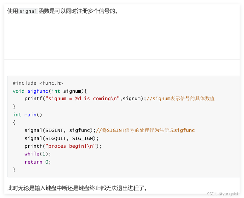
Task: Click the comment '//signum表示信号的具体数值'
Action: (181, 98)
